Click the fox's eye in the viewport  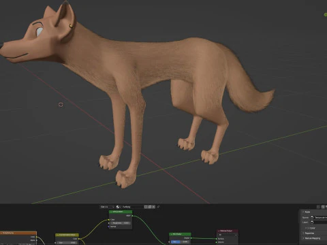click(x=40, y=32)
